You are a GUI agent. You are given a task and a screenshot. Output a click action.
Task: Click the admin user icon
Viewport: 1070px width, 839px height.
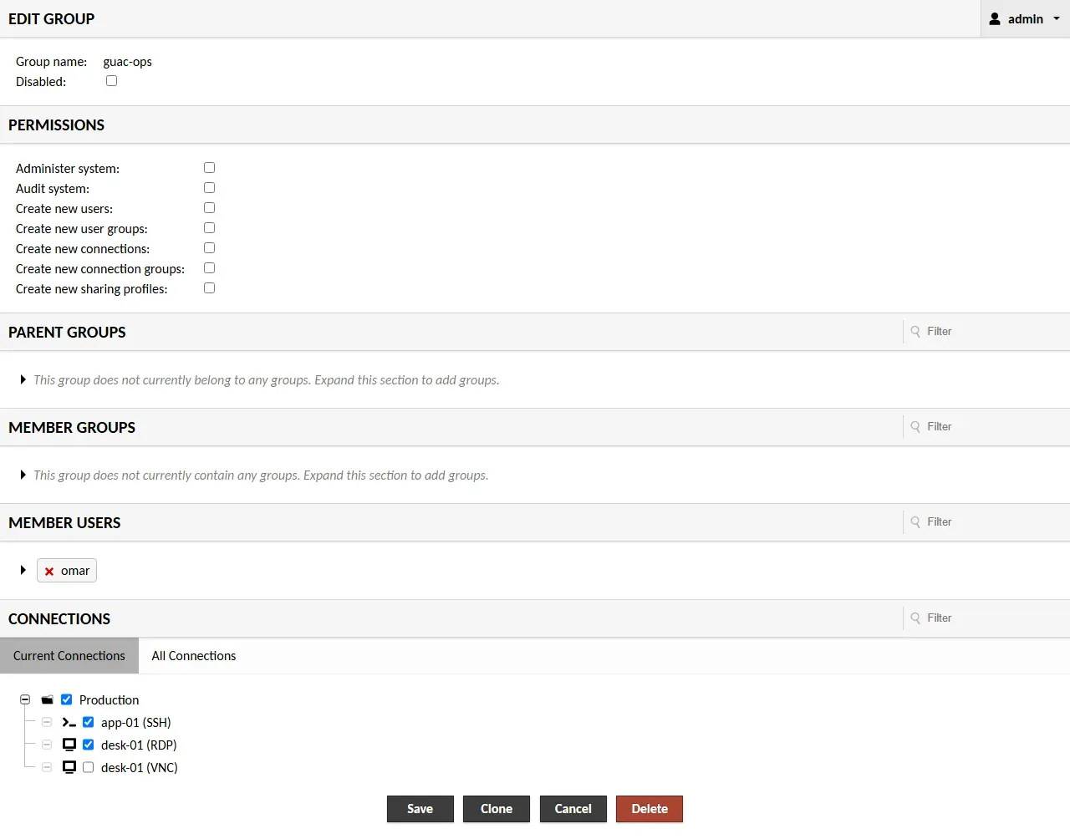click(995, 18)
